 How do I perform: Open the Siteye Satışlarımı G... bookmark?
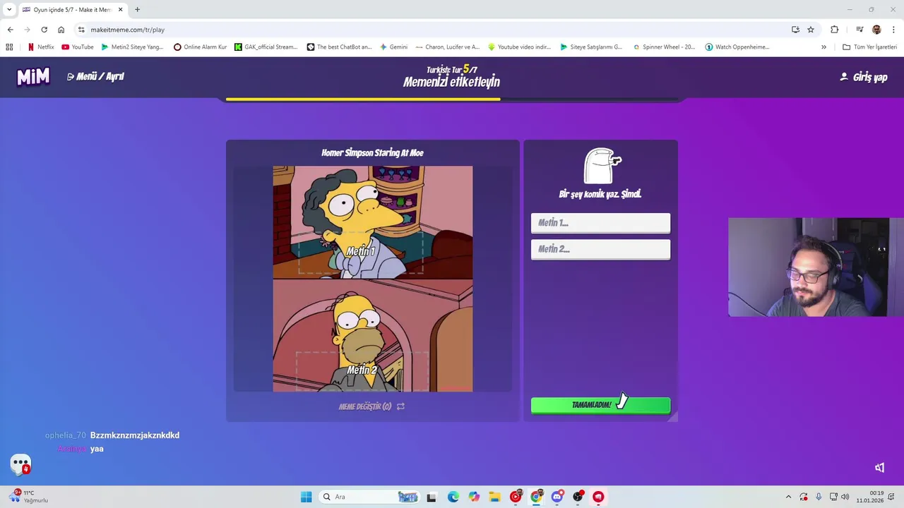[x=591, y=47]
